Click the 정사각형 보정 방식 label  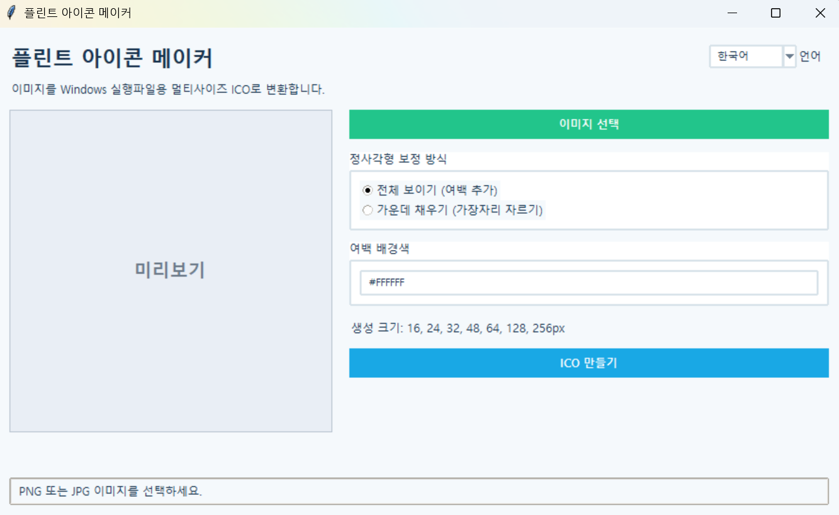[398, 159]
